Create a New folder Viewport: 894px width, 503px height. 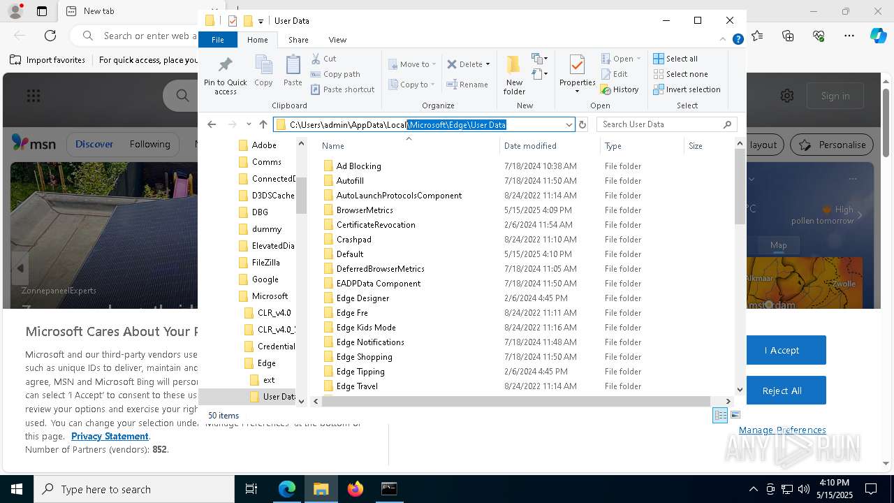click(x=514, y=75)
